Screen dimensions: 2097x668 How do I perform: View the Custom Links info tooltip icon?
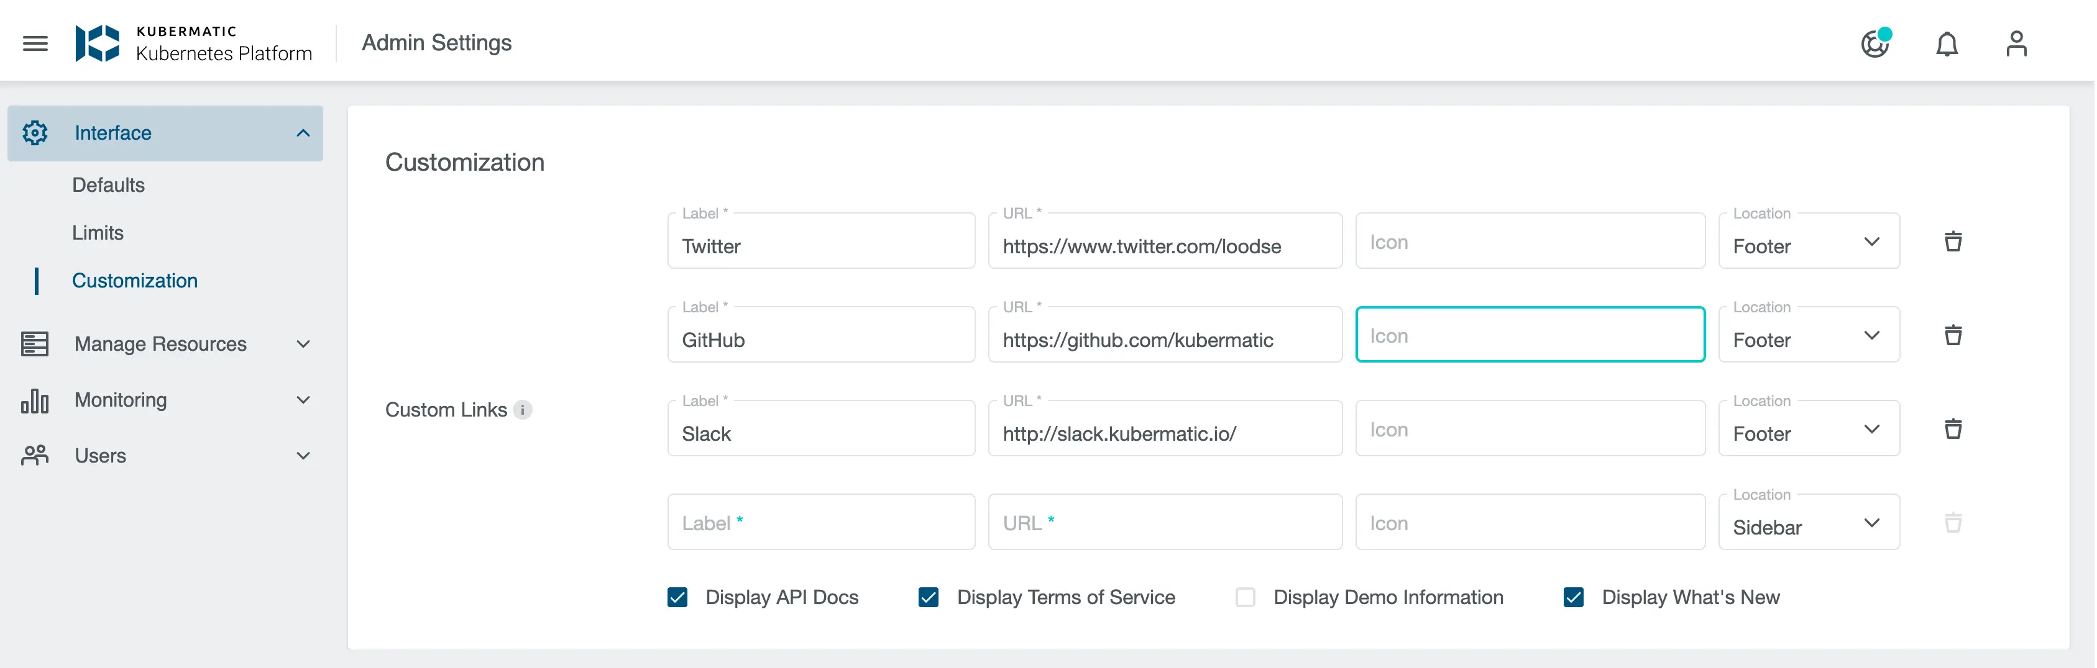[x=522, y=410]
